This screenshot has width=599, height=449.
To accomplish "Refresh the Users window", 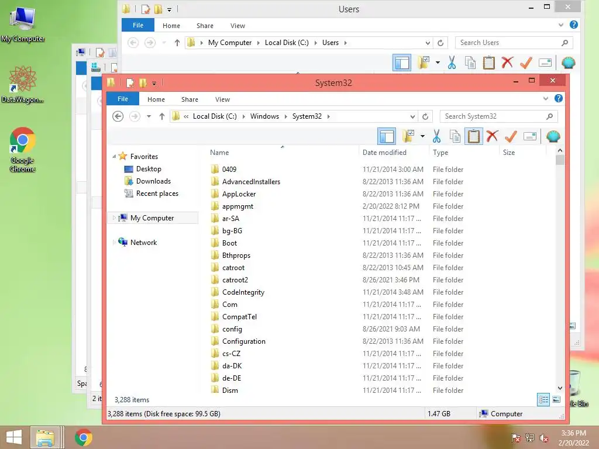I will [x=440, y=43].
